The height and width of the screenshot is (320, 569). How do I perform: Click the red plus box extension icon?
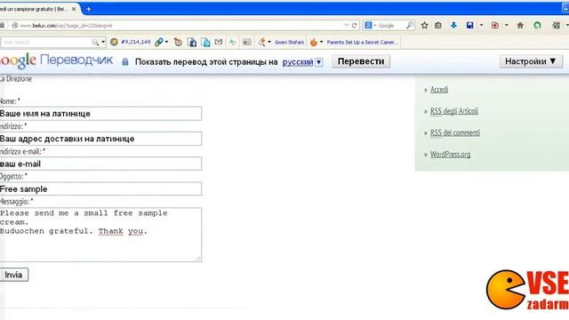(x=495, y=25)
